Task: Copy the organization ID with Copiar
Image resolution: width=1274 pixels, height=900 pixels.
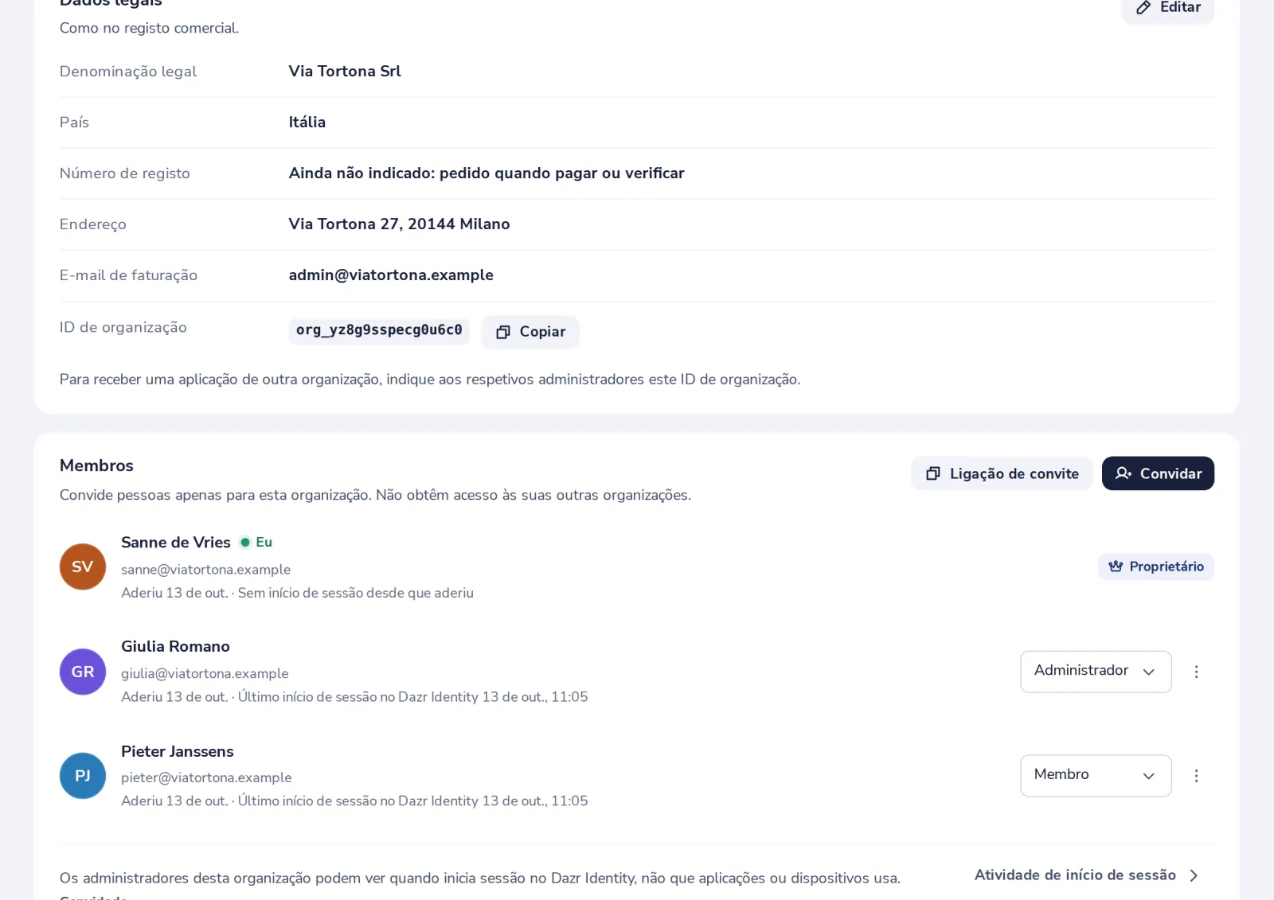Action: click(530, 332)
